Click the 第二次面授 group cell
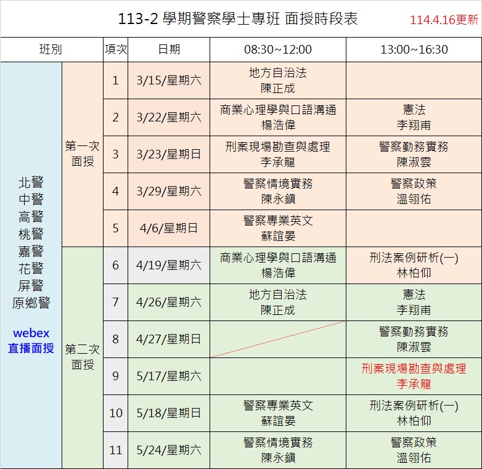 click(83, 357)
